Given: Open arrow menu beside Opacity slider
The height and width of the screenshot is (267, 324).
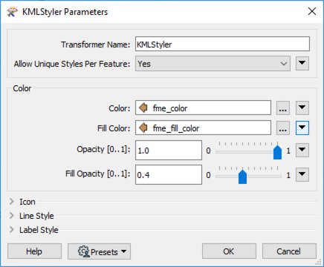Looking at the screenshot, I should (302, 150).
